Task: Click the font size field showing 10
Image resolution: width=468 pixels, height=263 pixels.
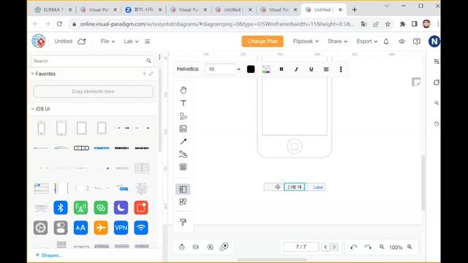Action: 220,69
